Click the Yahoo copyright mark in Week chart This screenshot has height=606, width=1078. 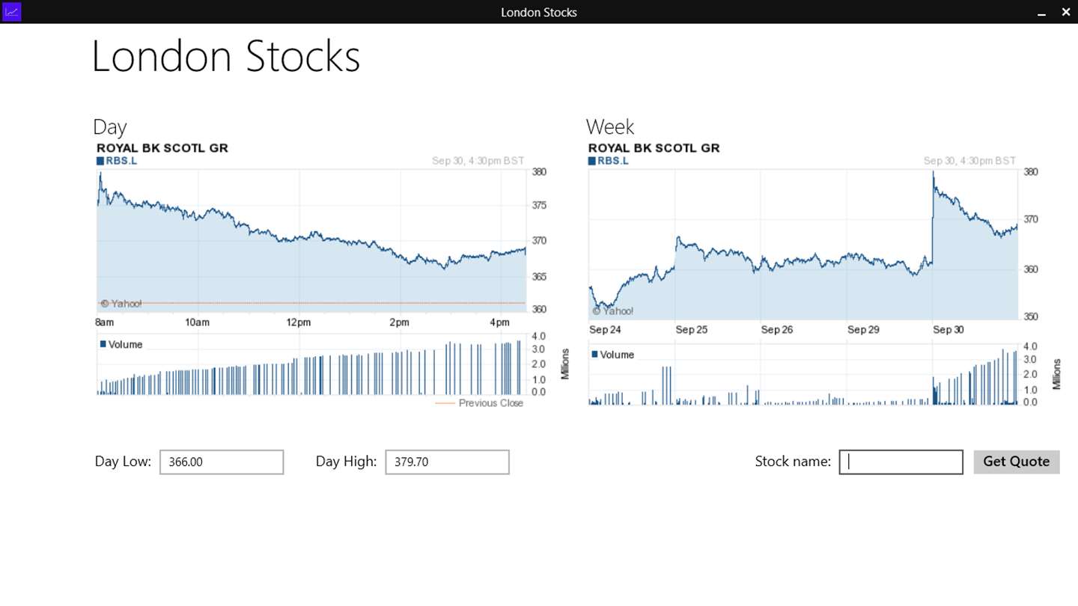pos(612,311)
